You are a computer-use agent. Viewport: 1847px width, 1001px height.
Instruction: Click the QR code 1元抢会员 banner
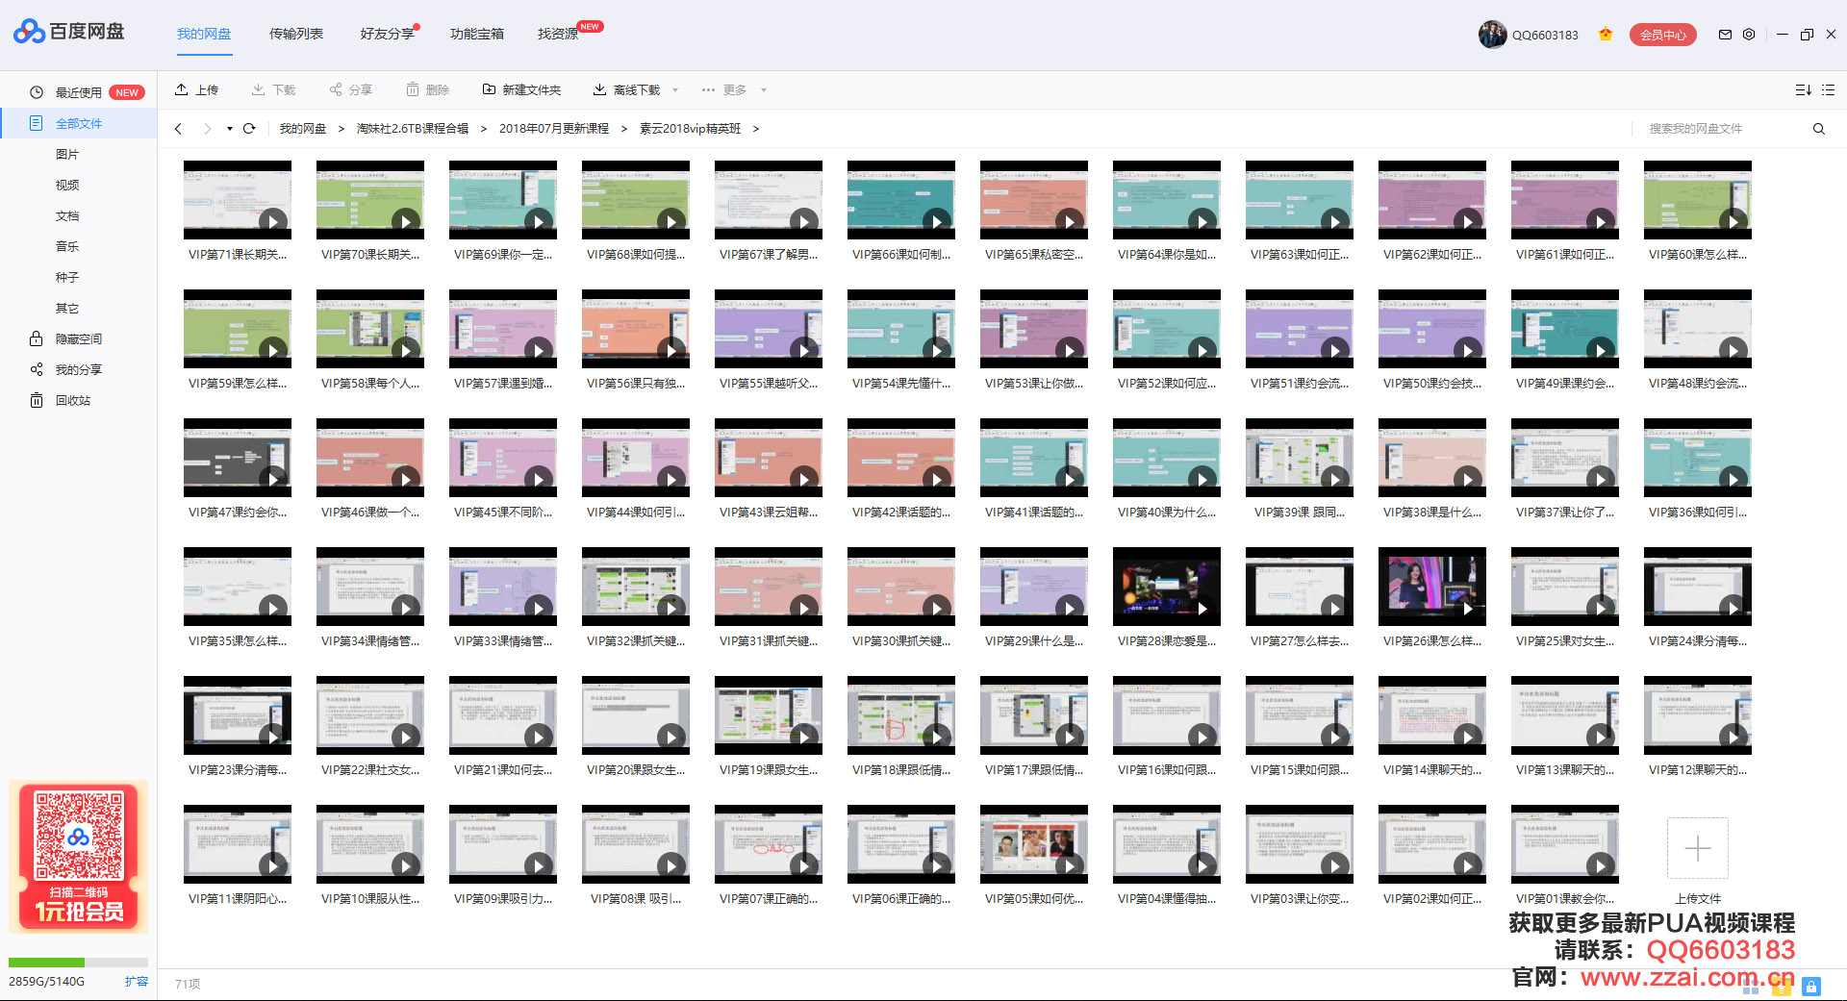pyautogui.click(x=79, y=856)
